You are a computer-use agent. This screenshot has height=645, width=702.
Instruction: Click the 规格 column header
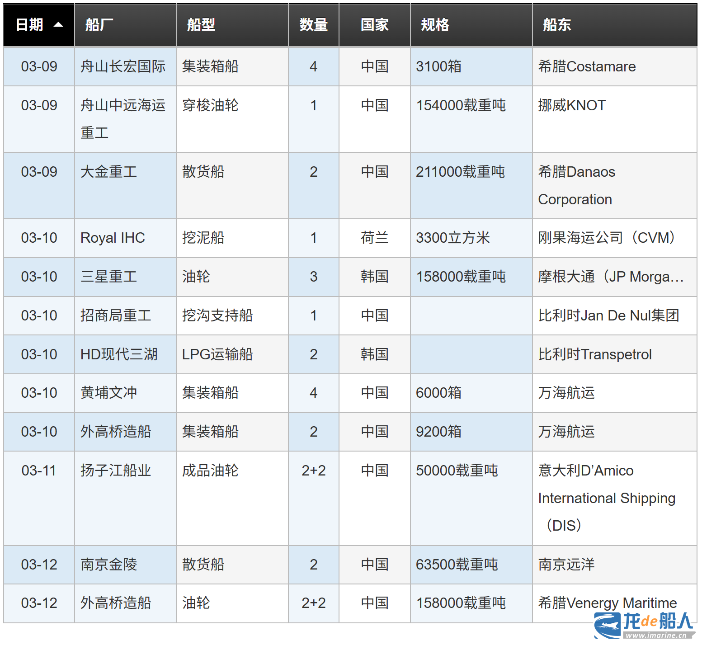pos(435,25)
